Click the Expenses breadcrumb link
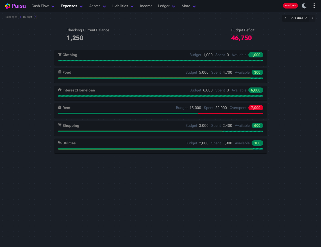This screenshot has width=321, height=247. (x=11, y=17)
